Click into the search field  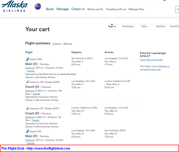[x=177, y=9]
